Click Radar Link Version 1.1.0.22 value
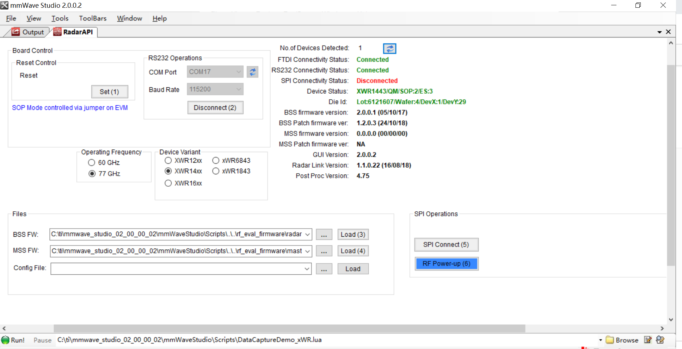Image resolution: width=682 pixels, height=349 pixels. (x=384, y=165)
